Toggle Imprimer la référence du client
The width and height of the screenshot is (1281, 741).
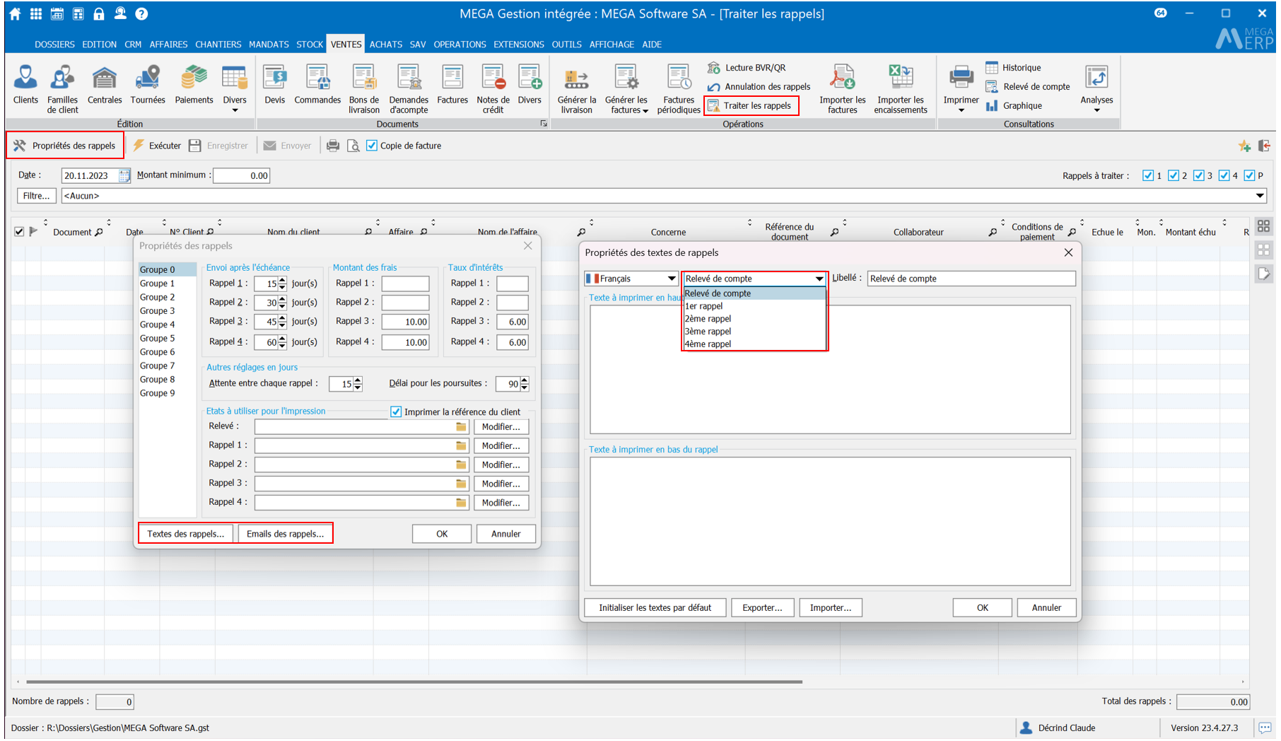pos(396,412)
